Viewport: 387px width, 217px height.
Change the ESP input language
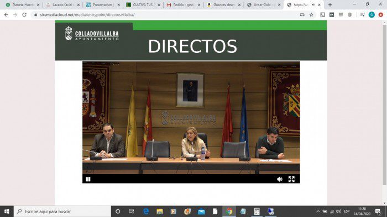[x=347, y=211]
